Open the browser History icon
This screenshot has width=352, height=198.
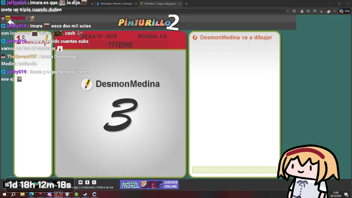(315, 11)
